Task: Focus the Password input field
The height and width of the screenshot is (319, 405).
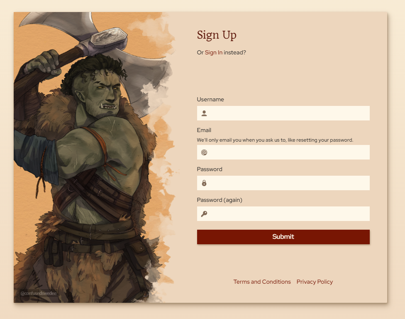Action: tap(283, 183)
